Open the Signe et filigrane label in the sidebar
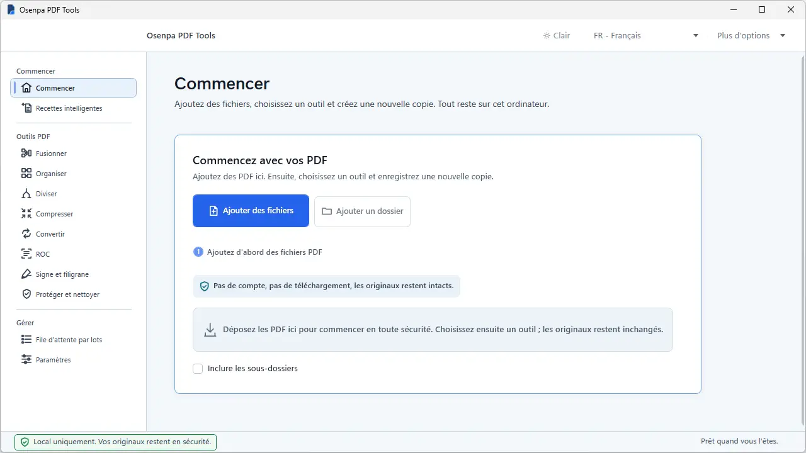The image size is (806, 453). tap(62, 274)
